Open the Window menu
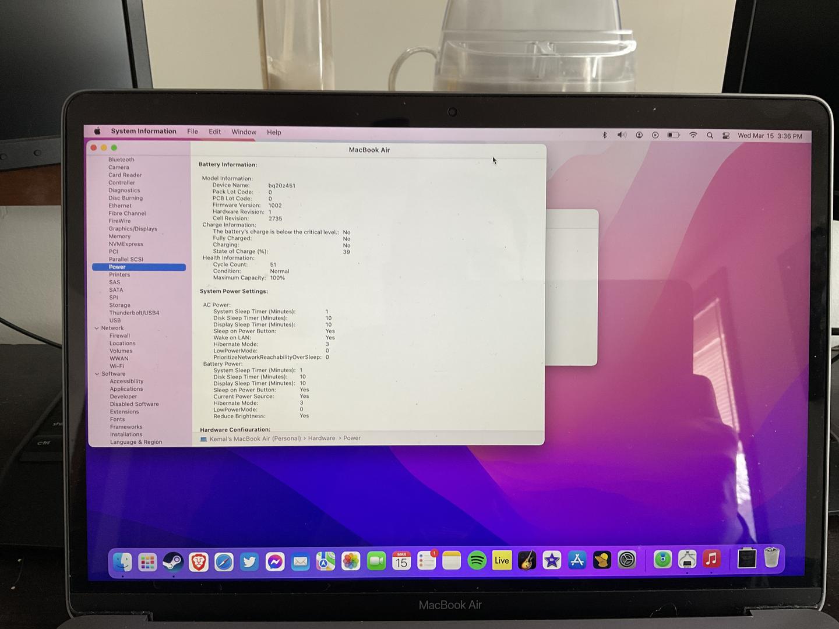The height and width of the screenshot is (629, 839). tap(244, 132)
